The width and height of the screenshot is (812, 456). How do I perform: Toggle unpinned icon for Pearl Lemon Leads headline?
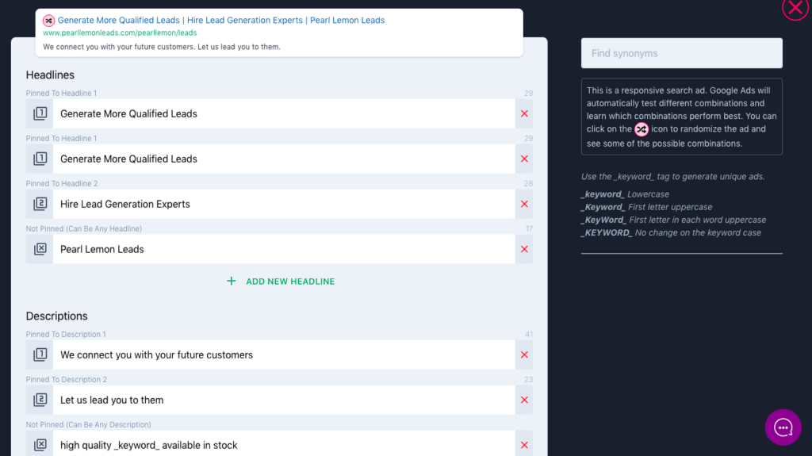[x=40, y=249]
